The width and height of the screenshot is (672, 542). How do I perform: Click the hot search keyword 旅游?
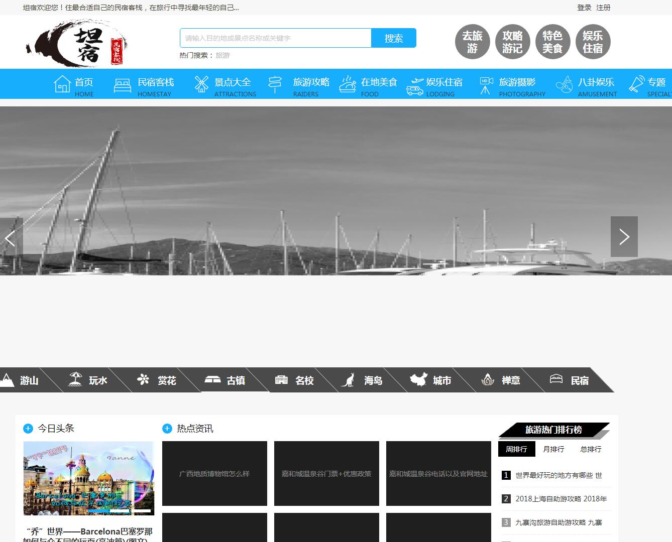pos(222,55)
